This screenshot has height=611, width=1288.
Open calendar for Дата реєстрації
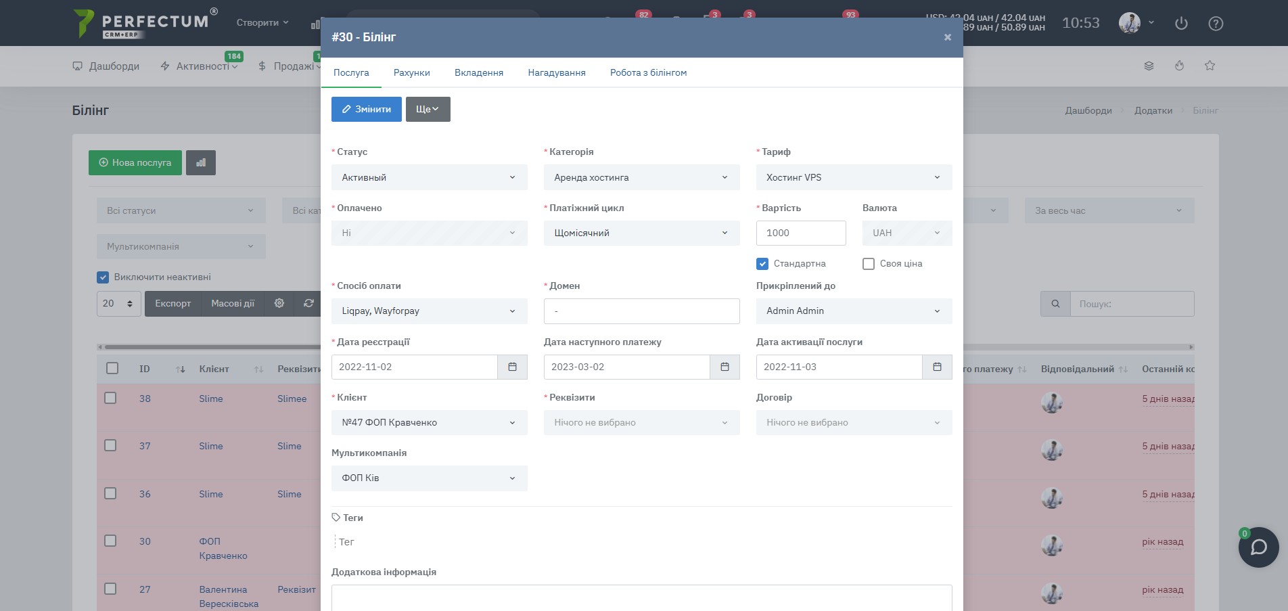tap(512, 367)
